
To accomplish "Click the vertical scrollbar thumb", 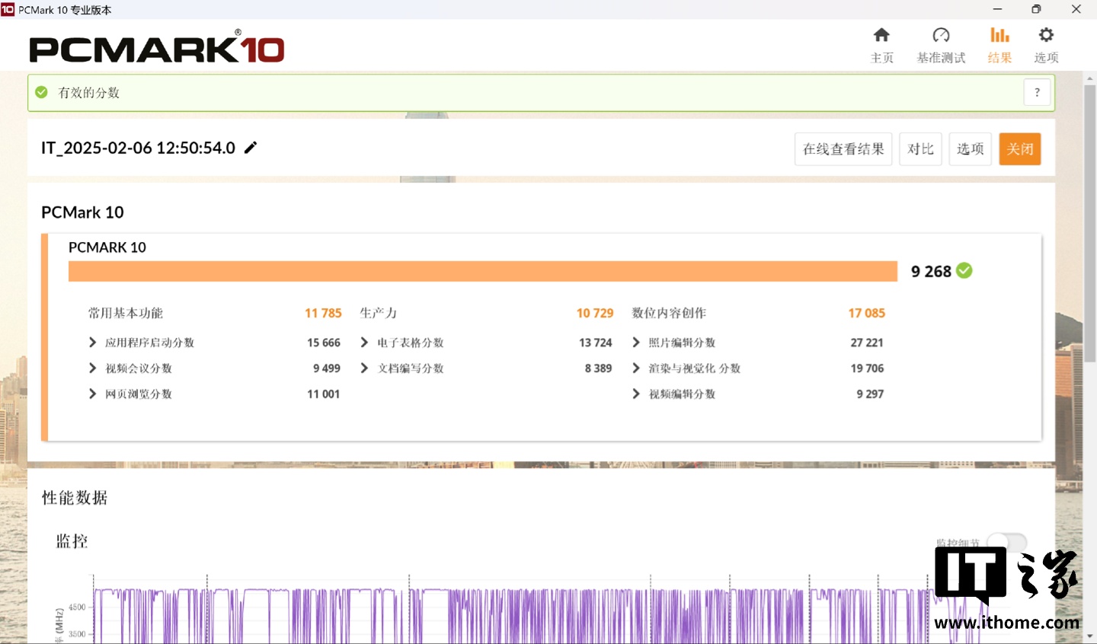I will click(1090, 225).
